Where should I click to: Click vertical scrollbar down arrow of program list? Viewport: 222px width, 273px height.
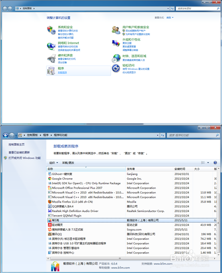coord(218,255)
